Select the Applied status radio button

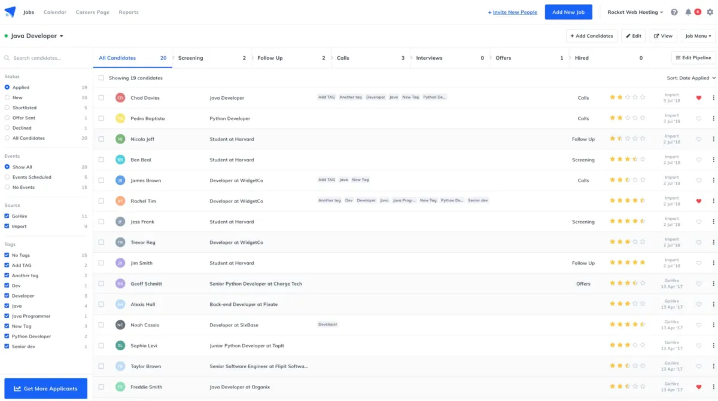pyautogui.click(x=6, y=87)
